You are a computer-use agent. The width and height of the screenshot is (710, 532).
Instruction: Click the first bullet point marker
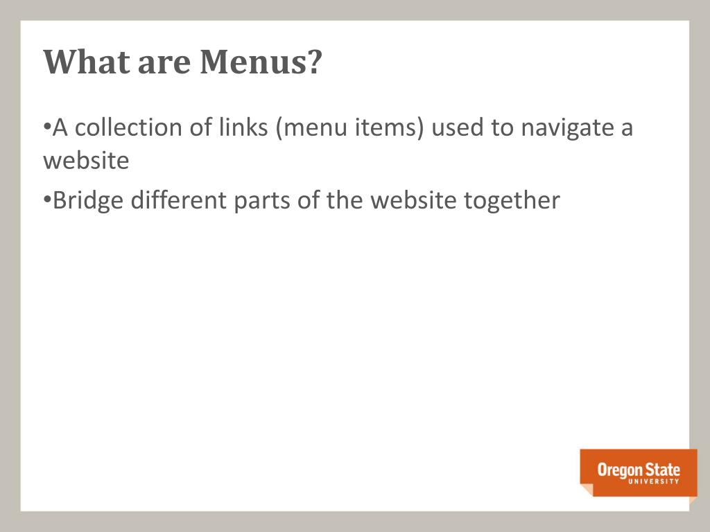46,125
